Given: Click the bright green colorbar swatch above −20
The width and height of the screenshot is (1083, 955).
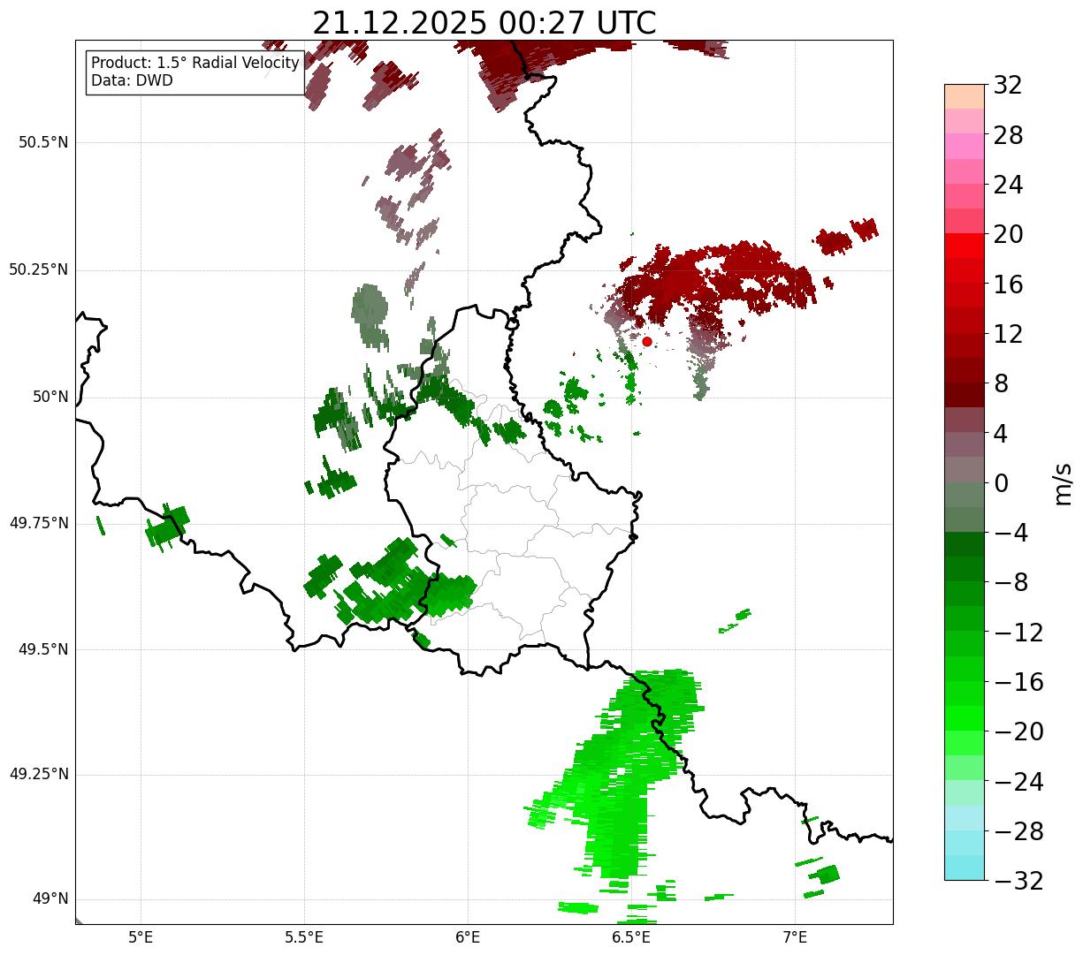Looking at the screenshot, I should tap(965, 718).
